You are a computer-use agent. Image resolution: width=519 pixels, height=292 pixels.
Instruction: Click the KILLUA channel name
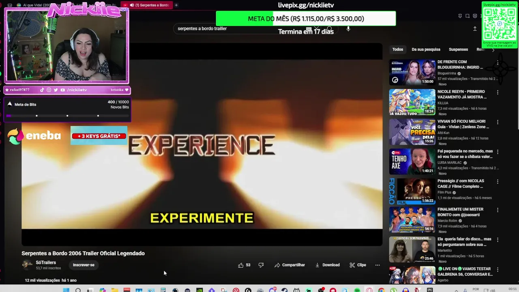(443, 103)
